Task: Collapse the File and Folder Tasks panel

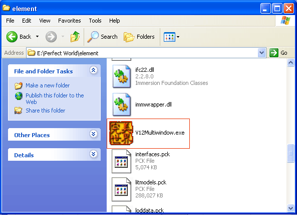Action: pyautogui.click(x=93, y=70)
